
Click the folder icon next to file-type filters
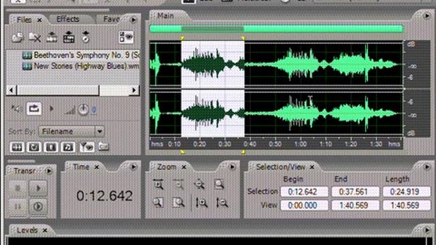(x=104, y=146)
